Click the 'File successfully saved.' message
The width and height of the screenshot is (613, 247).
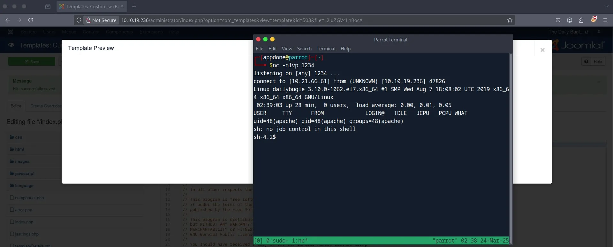coord(34,89)
